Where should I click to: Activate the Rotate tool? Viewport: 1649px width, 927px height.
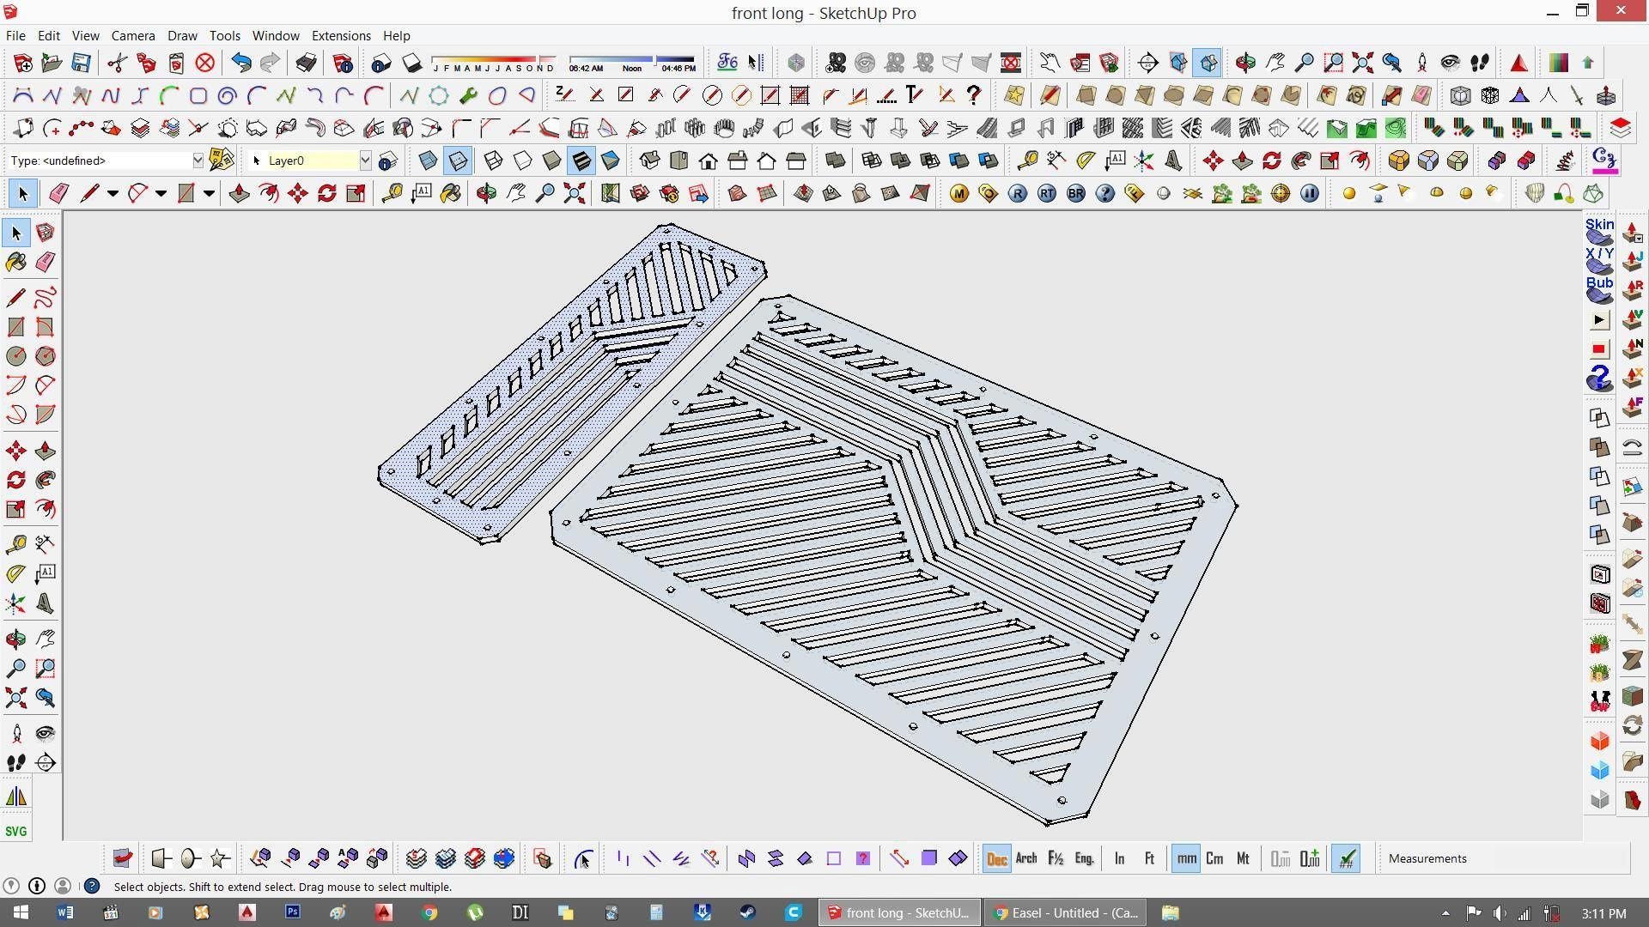15,481
